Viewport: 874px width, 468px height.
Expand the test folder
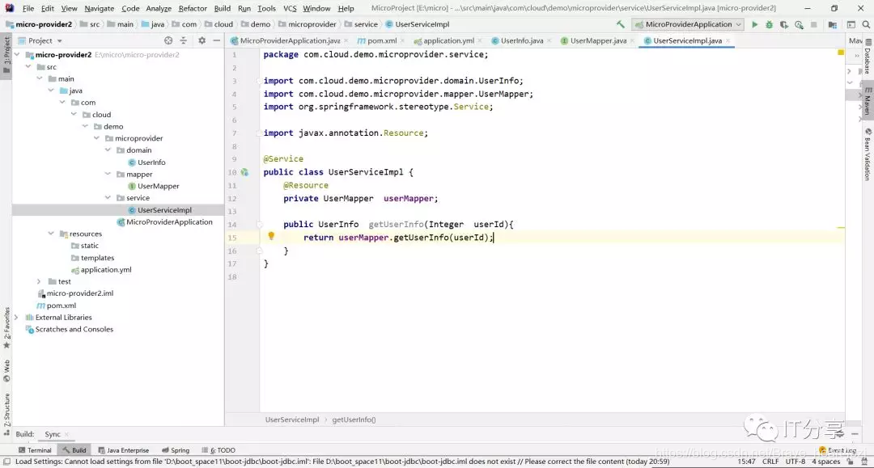pos(39,281)
